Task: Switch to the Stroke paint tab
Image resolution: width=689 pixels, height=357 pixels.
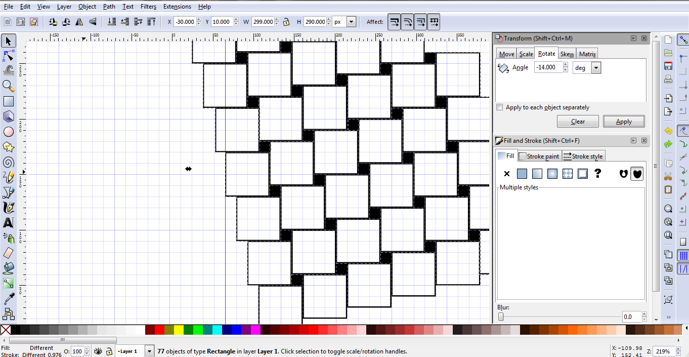Action: [539, 156]
